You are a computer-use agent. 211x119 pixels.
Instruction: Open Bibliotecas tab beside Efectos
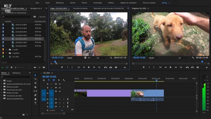click(x=16, y=73)
